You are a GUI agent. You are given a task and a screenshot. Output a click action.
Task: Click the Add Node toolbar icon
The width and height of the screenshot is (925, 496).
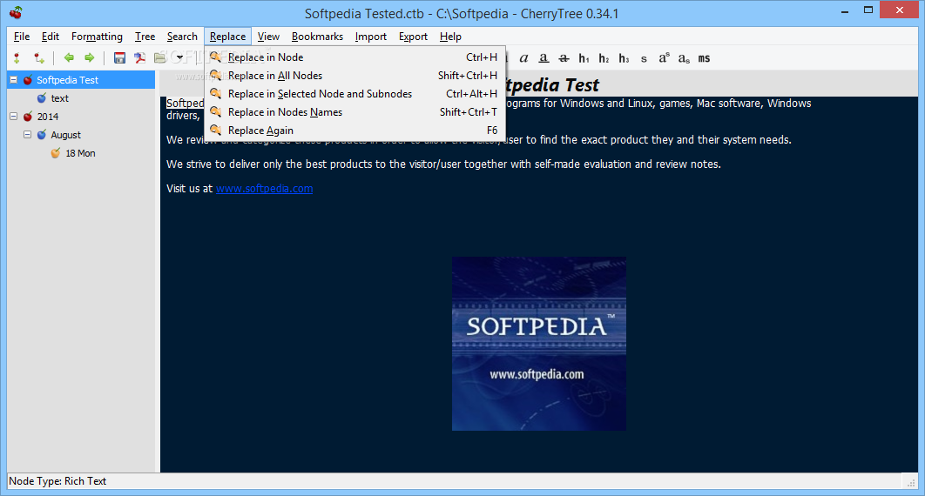tap(17, 57)
